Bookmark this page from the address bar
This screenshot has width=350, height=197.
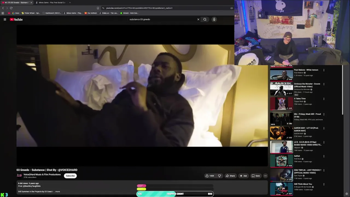[x=98, y=8]
